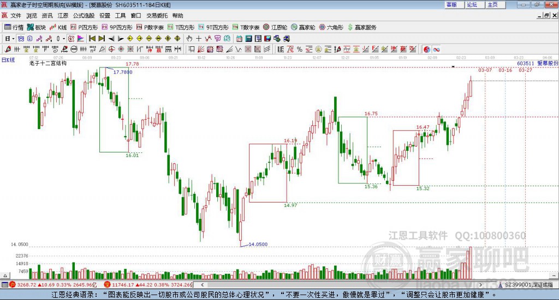
Task: Open the 江恩 menu
Action: pyautogui.click(x=63, y=16)
